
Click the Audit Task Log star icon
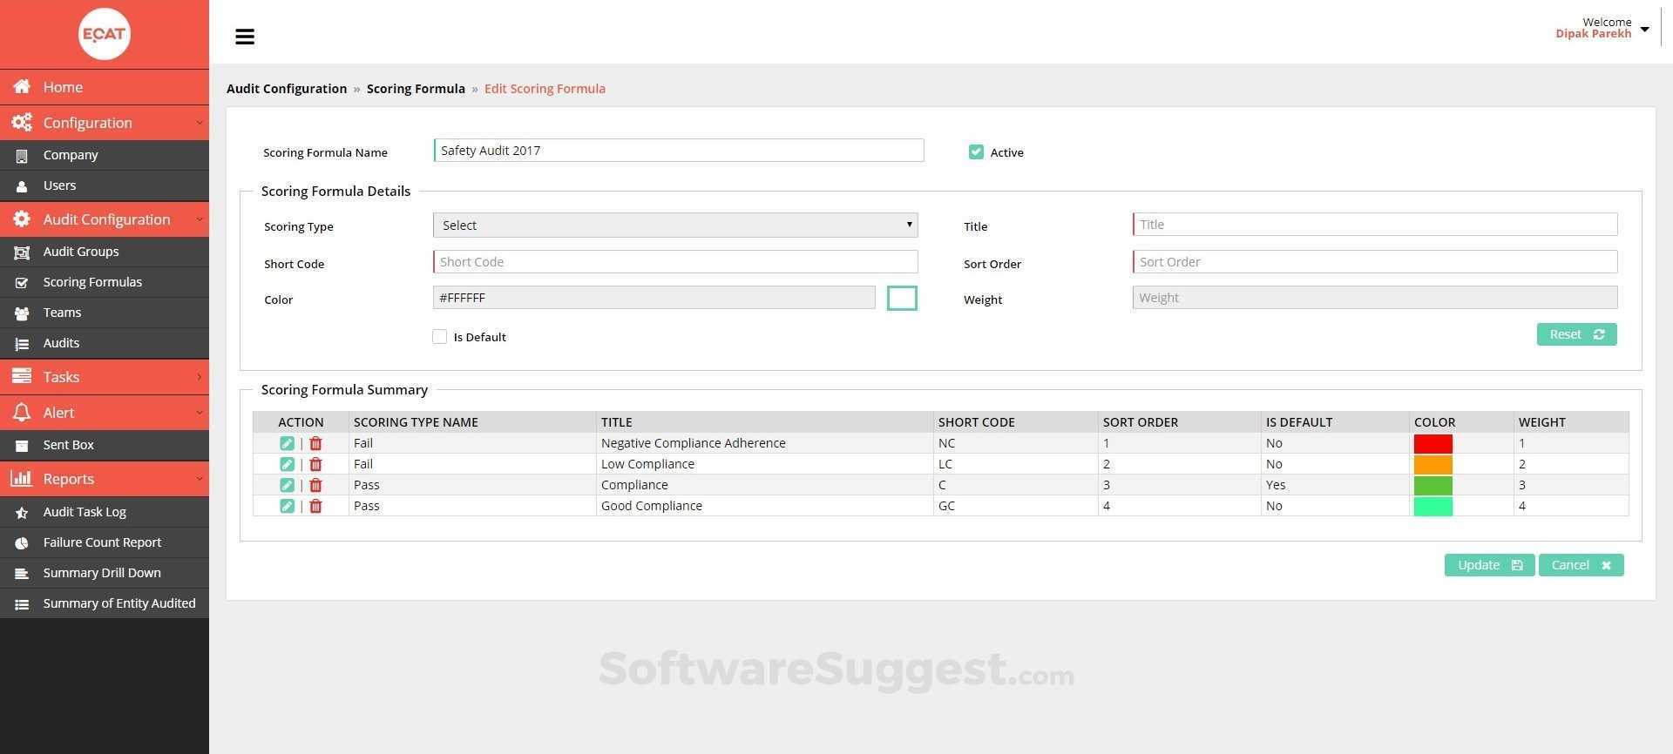22,512
